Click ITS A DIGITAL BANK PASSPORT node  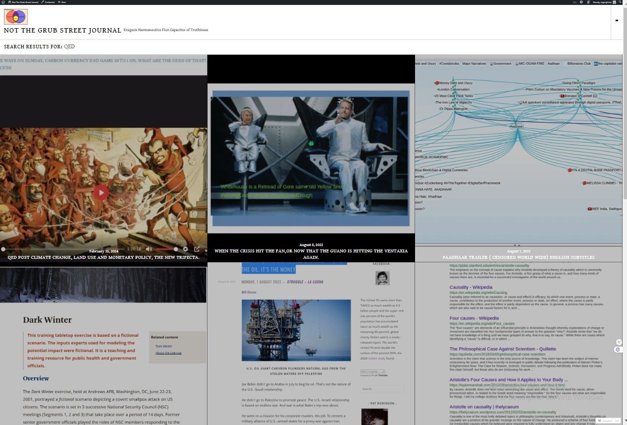(x=594, y=170)
